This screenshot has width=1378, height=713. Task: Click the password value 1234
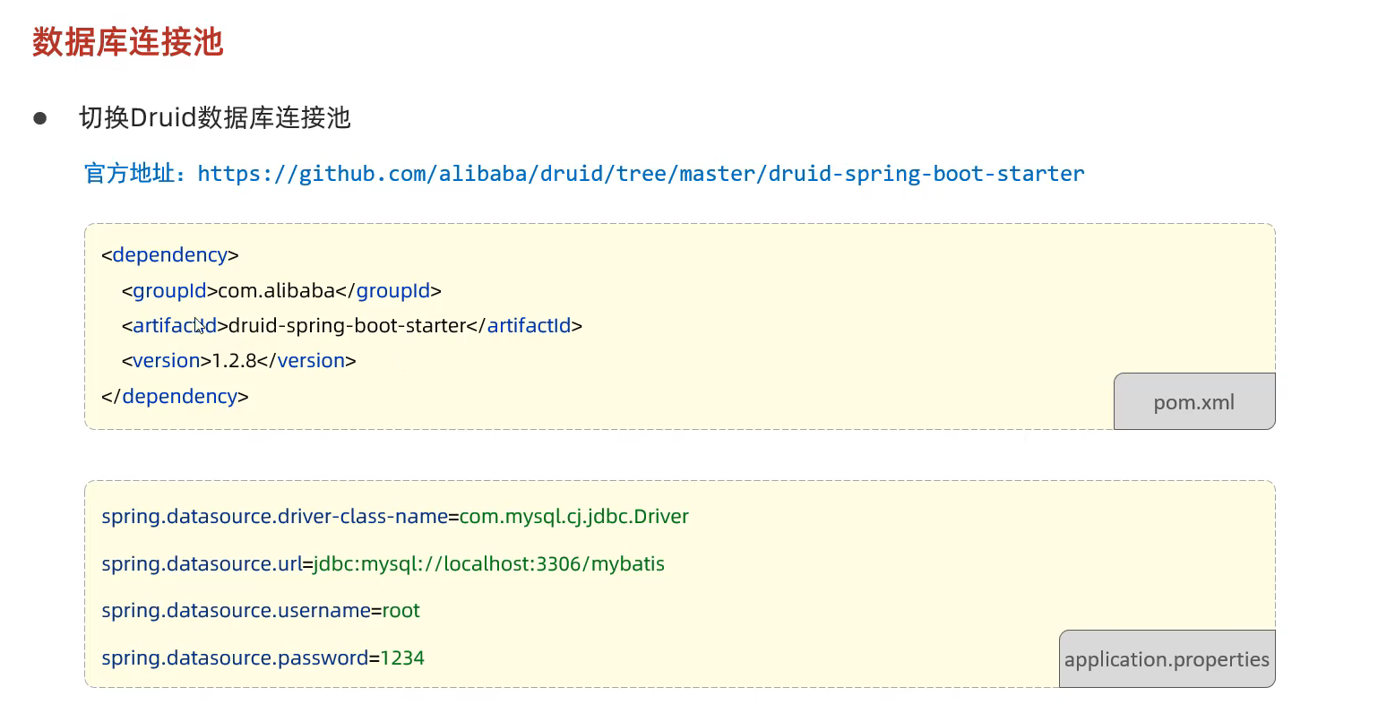(x=402, y=658)
